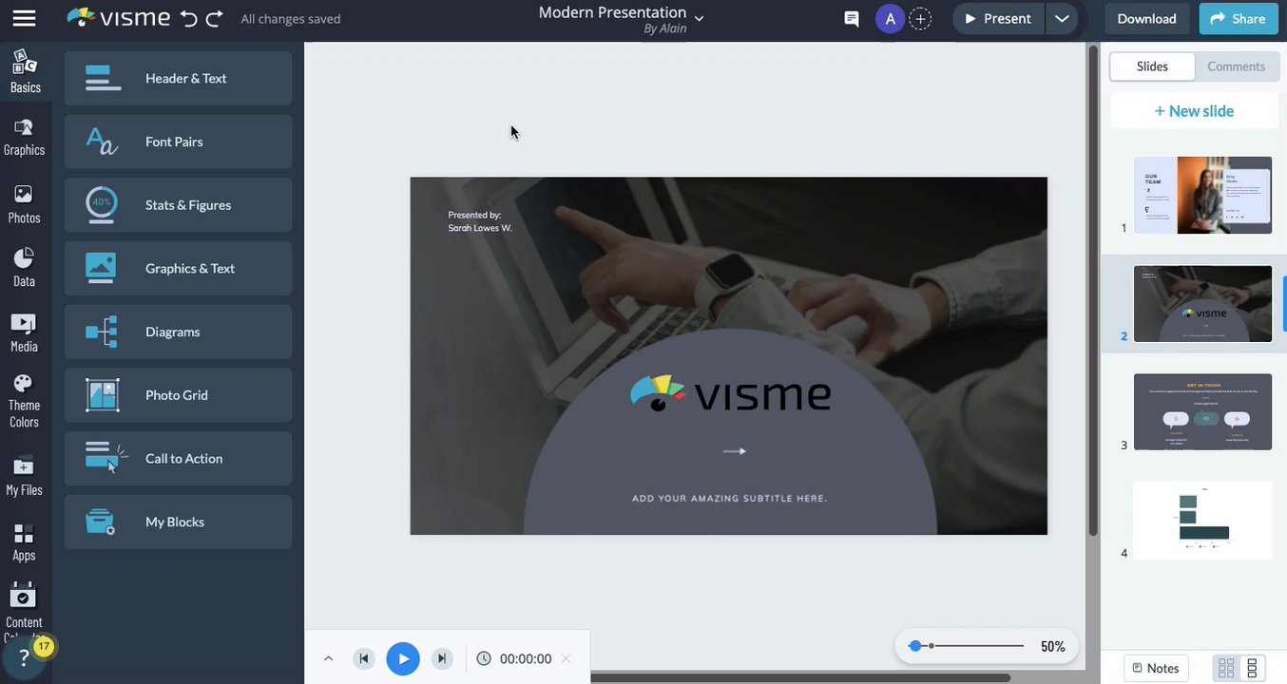Open My Files in the sidebar
Viewport: 1287px width, 684px height.
pyautogui.click(x=25, y=477)
